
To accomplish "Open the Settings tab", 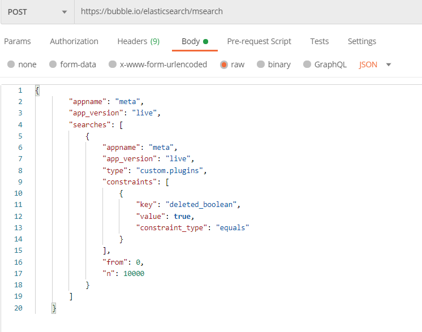I will [362, 41].
